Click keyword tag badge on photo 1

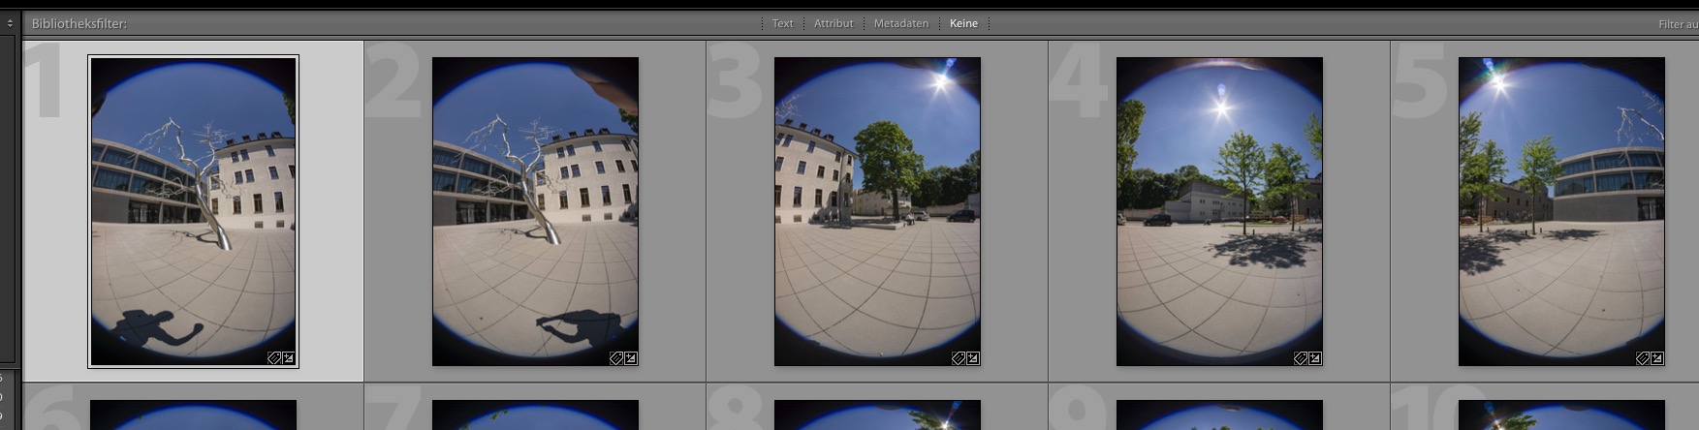coord(274,358)
